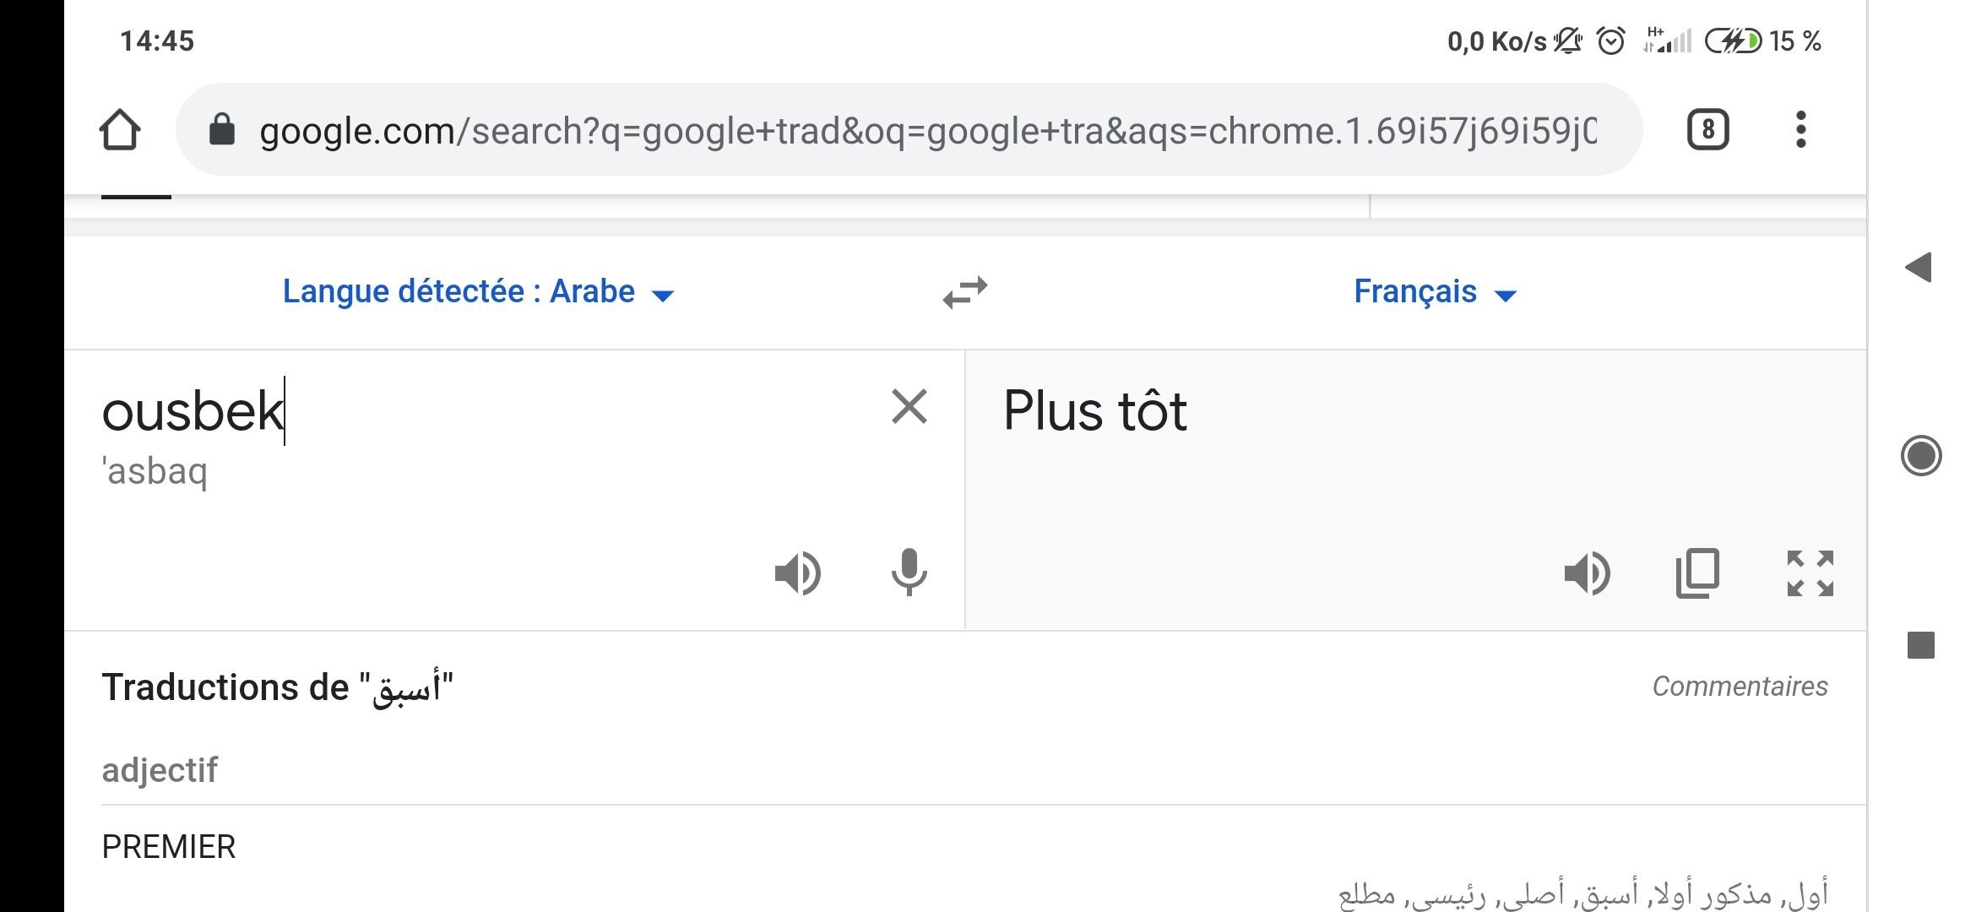Listen to the French translation audio
Screen dimensions: 1976x912
(1587, 573)
